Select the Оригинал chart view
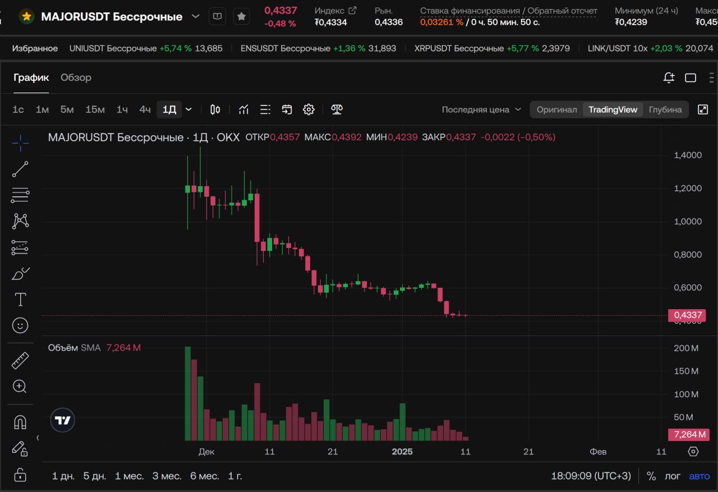 (556, 109)
